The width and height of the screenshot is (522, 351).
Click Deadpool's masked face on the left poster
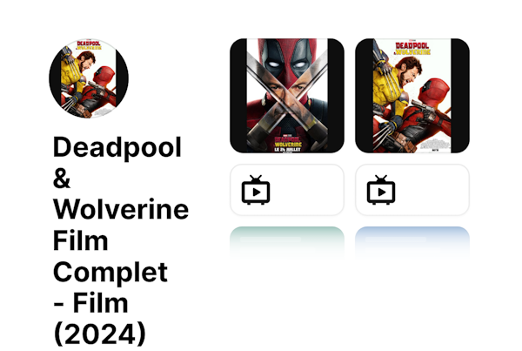[287, 60]
